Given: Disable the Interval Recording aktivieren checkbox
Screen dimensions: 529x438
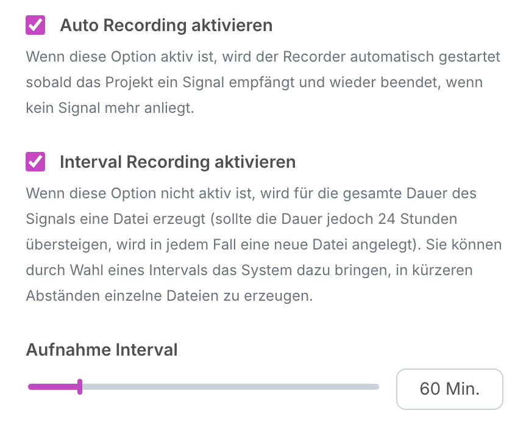Looking at the screenshot, I should tap(35, 162).
